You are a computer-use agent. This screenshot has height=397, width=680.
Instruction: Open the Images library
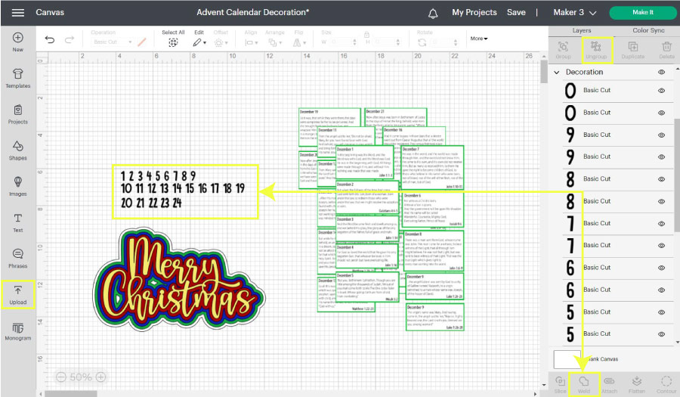[18, 185]
